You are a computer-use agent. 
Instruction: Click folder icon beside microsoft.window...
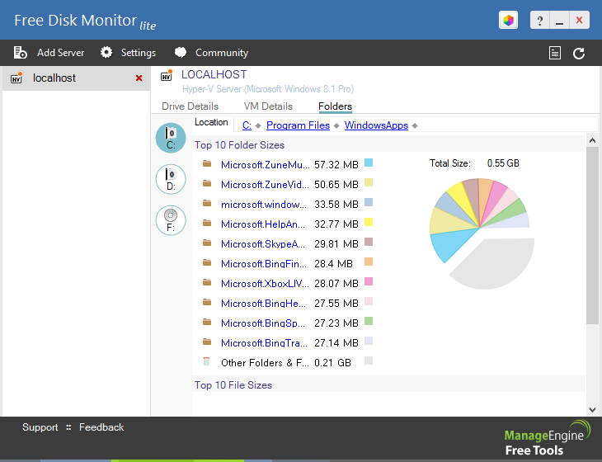pyautogui.click(x=207, y=204)
